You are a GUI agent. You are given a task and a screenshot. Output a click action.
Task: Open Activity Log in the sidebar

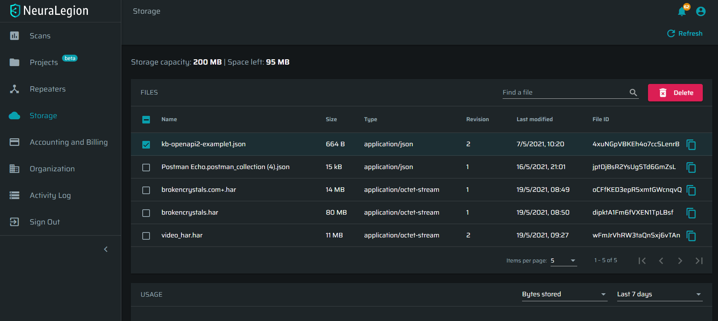point(50,195)
